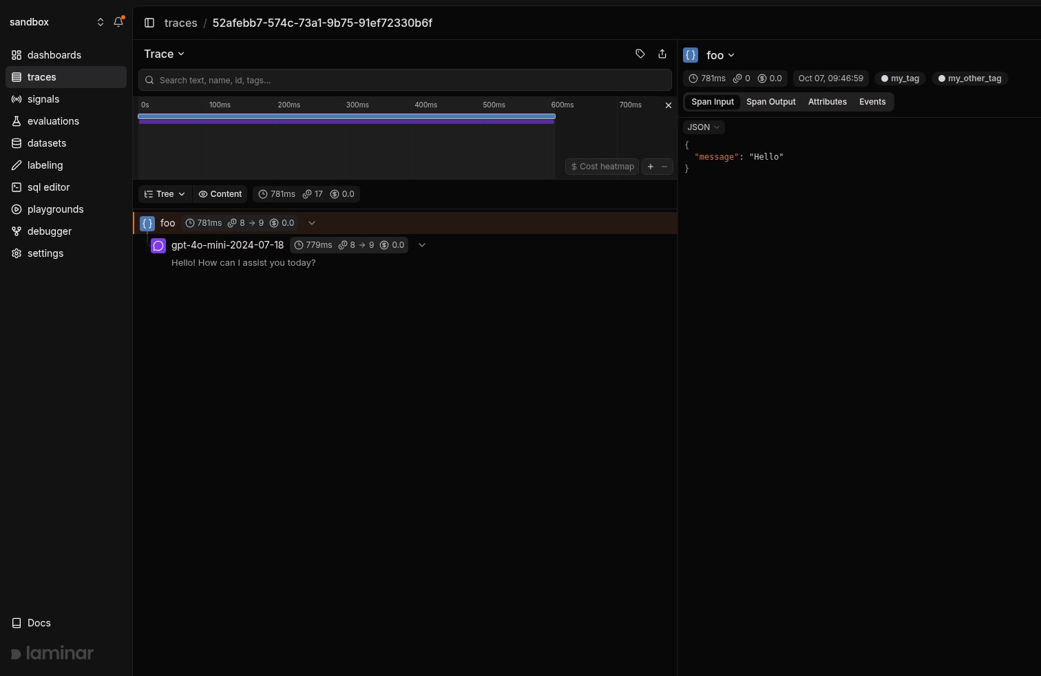Click the purple LLM span icon
The image size is (1041, 676).
click(158, 245)
